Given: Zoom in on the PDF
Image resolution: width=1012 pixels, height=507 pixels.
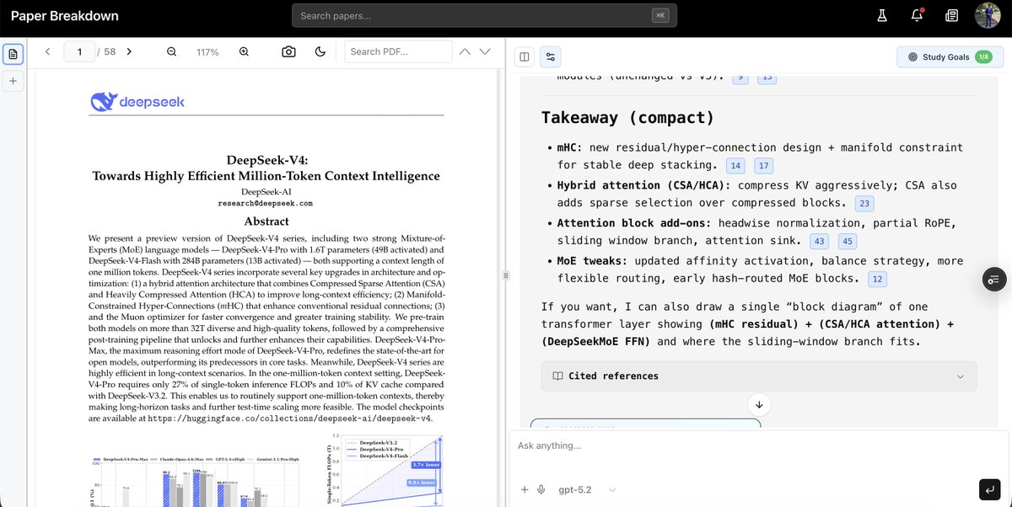Looking at the screenshot, I should pyautogui.click(x=244, y=51).
